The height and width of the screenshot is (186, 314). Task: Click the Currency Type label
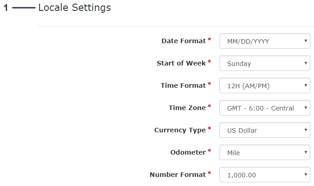click(179, 130)
